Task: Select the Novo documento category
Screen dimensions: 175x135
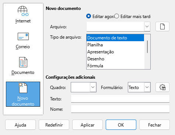Action: [x=23, y=94]
